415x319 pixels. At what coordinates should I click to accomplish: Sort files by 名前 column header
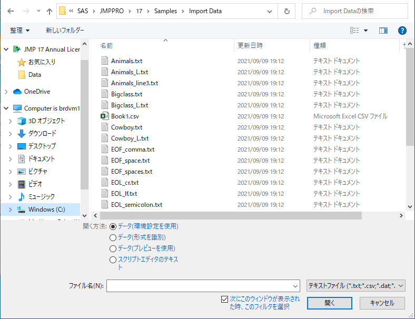pyautogui.click(x=106, y=46)
